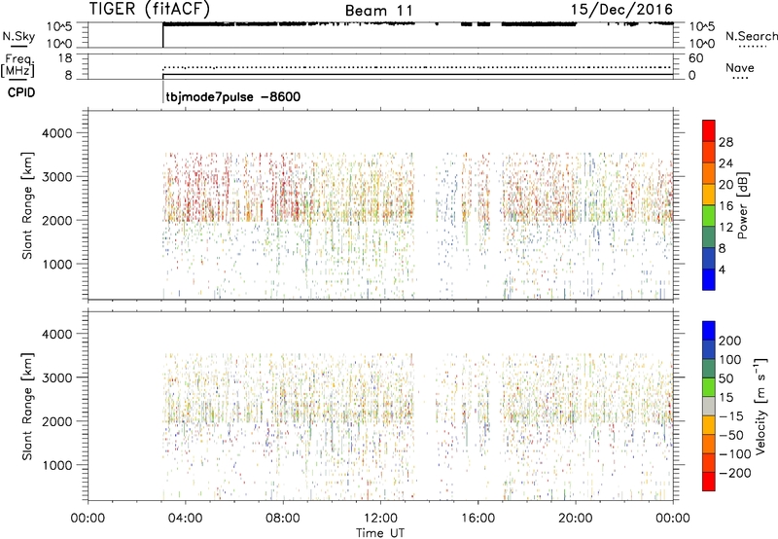Select the 'N.Sky' legend label
The width and height of the screenshot is (778, 539).
coord(18,36)
